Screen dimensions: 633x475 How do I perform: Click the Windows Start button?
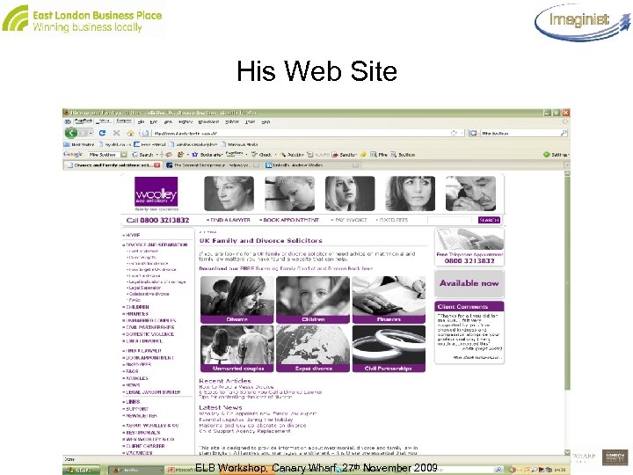(81, 470)
